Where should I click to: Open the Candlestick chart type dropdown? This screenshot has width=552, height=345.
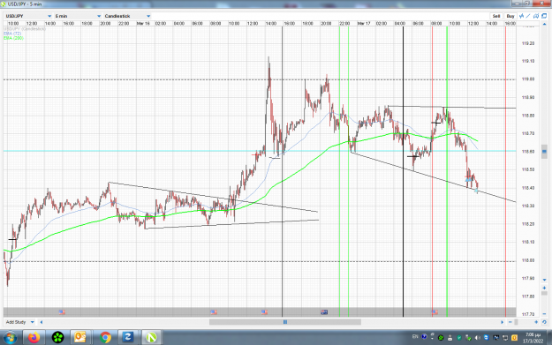pyautogui.click(x=127, y=16)
